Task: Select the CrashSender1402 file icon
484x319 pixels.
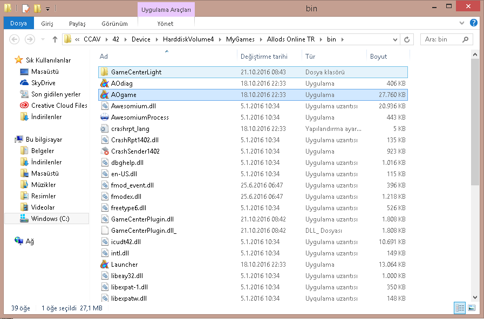Action: click(105, 151)
